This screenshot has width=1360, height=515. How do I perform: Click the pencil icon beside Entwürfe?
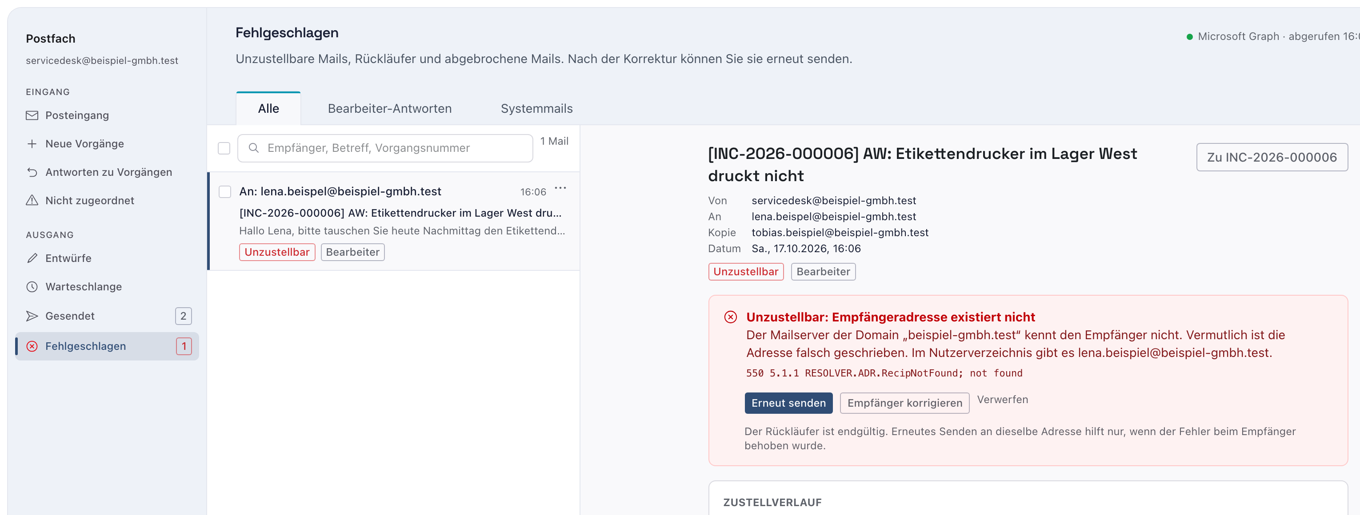click(x=32, y=258)
